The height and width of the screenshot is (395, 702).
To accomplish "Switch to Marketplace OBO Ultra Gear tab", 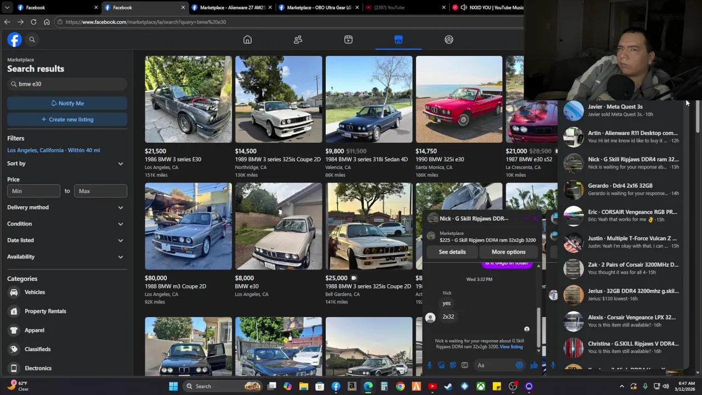I will pos(318,8).
